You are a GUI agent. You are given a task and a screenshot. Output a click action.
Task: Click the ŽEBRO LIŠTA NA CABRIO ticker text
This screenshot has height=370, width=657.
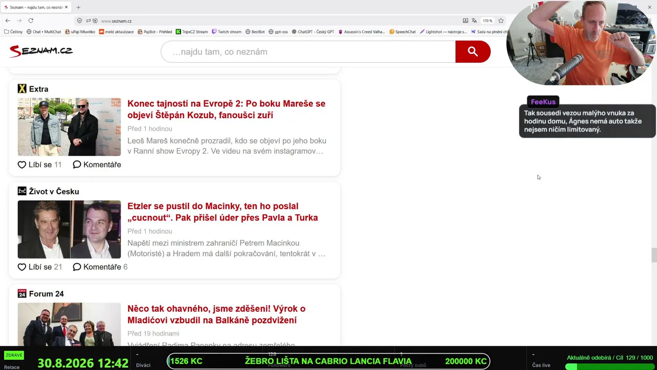click(328, 361)
